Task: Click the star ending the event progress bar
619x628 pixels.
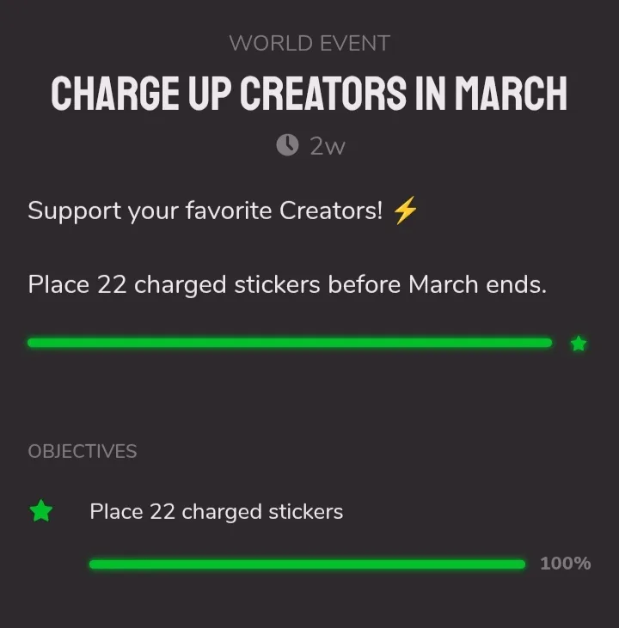Action: pyautogui.click(x=579, y=344)
